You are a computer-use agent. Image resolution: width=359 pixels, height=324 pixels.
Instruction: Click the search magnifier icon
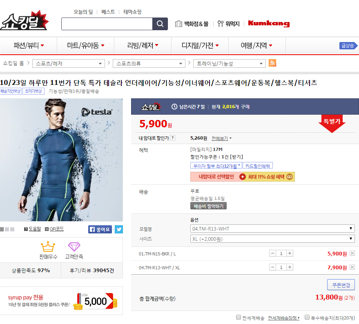[160, 24]
